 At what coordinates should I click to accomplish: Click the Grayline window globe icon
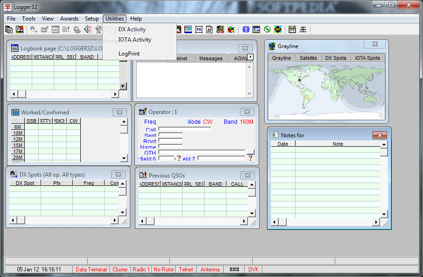272,46
